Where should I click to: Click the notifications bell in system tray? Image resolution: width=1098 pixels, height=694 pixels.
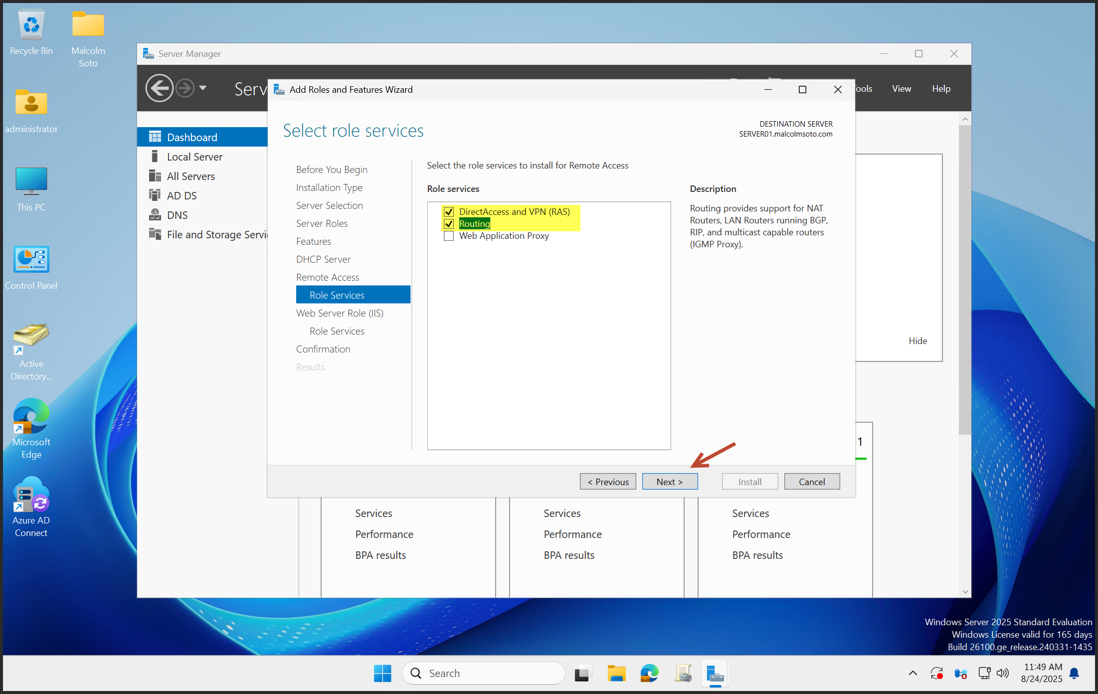[x=1073, y=673]
